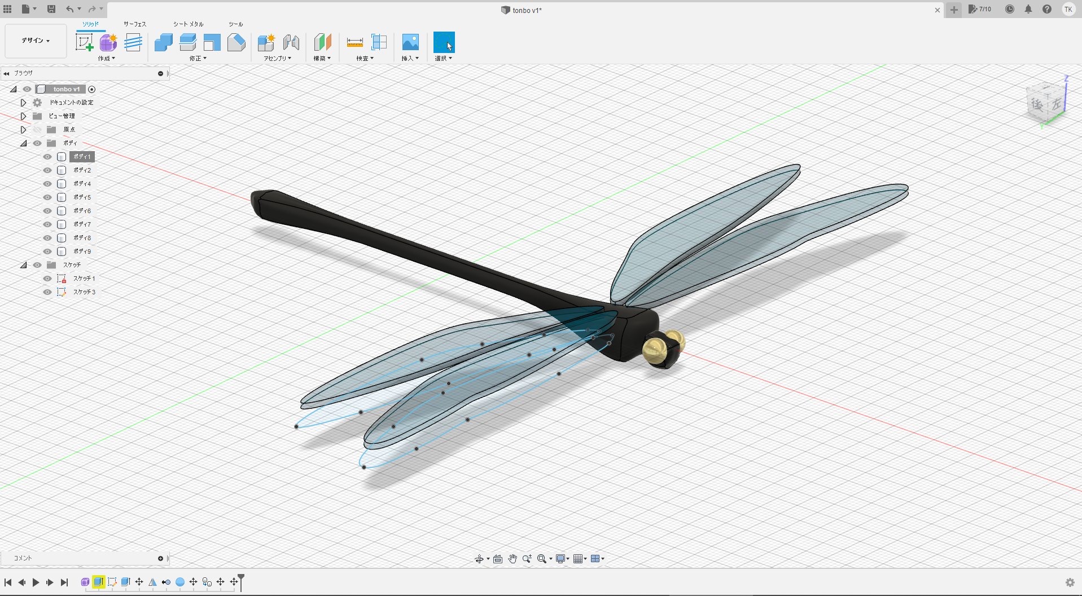This screenshot has height=596, width=1082.
Task: Hide ボディ1 using its eye icon
Action: click(x=47, y=157)
